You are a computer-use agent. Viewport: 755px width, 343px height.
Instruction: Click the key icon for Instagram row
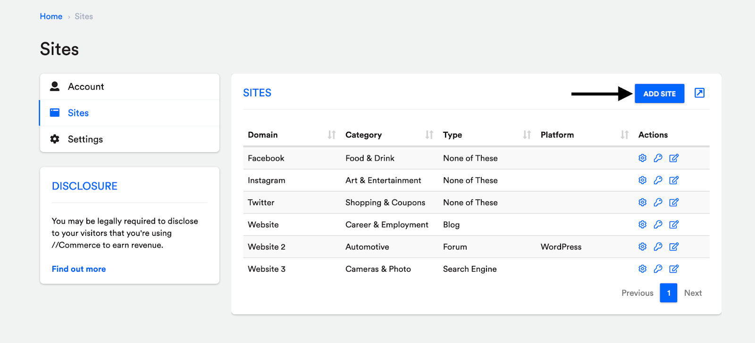pos(658,180)
